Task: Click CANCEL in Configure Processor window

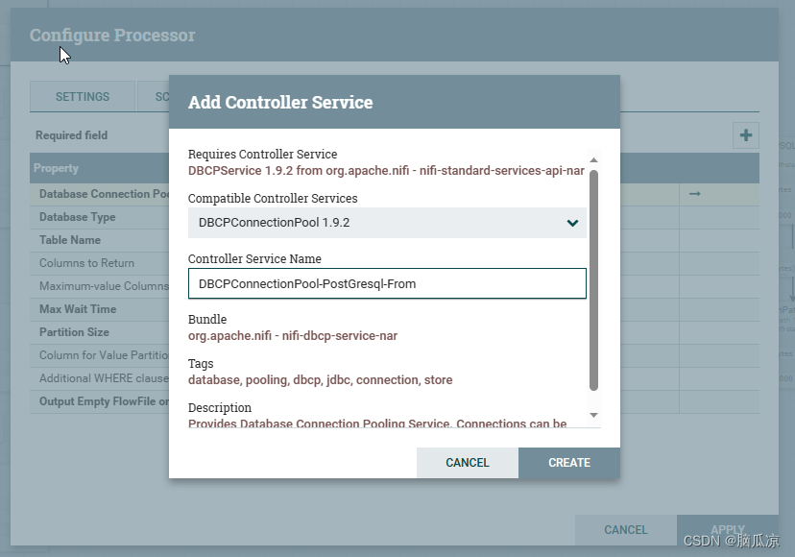Action: [x=626, y=530]
